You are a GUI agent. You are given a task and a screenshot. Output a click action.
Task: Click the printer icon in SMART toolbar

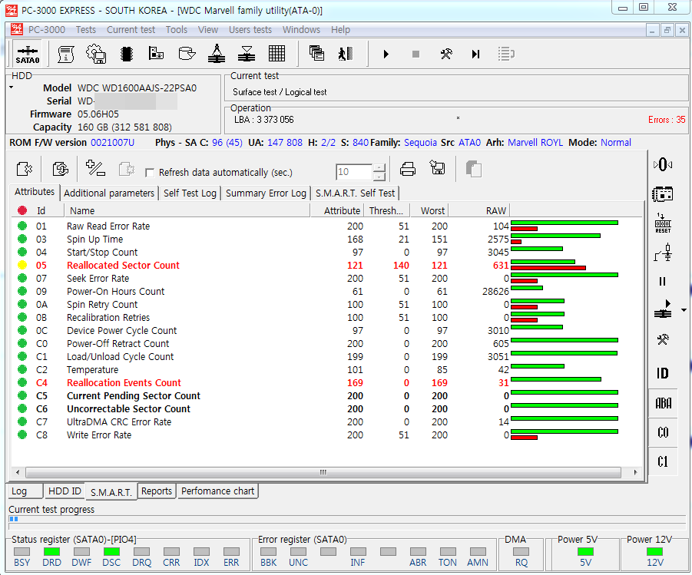click(x=407, y=169)
